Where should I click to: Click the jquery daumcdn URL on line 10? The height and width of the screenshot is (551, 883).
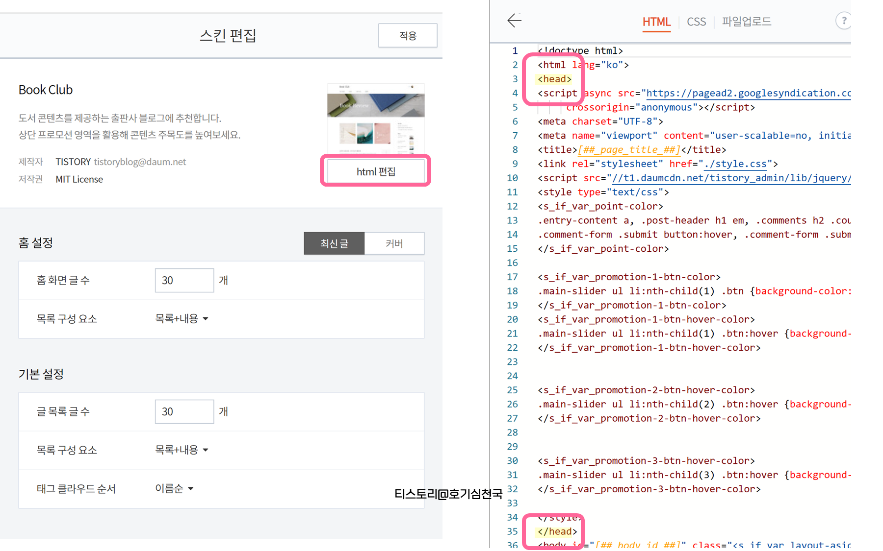point(731,178)
